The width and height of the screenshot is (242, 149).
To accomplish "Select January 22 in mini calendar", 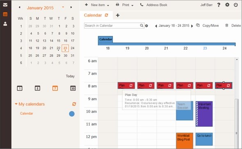I will pos(59,48).
